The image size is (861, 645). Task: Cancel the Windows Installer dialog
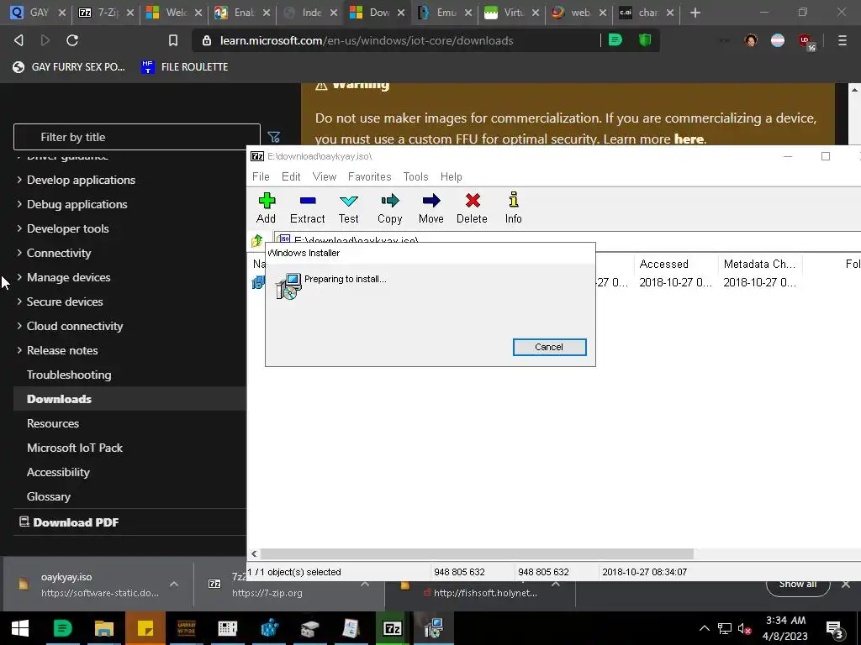(550, 347)
